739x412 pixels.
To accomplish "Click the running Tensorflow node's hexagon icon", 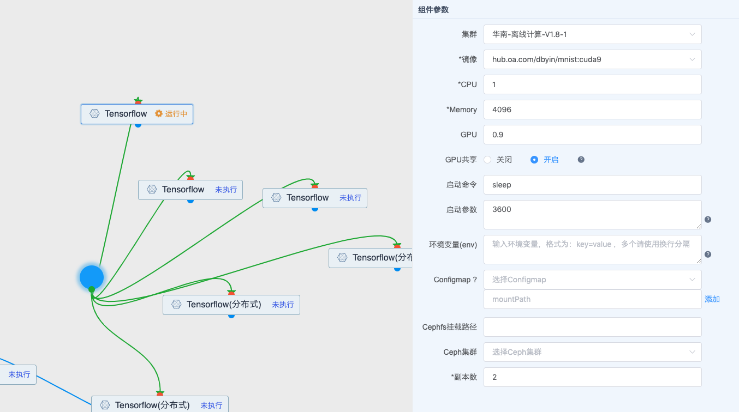I will click(x=94, y=114).
